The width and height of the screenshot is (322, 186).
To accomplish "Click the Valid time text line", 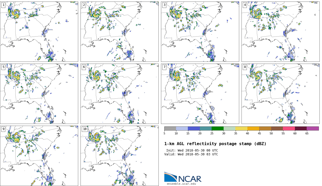I will coord(191,154).
